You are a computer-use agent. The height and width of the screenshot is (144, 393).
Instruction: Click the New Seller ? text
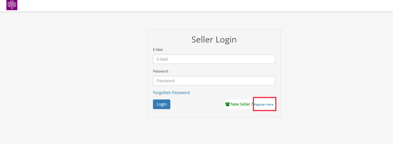(242, 104)
